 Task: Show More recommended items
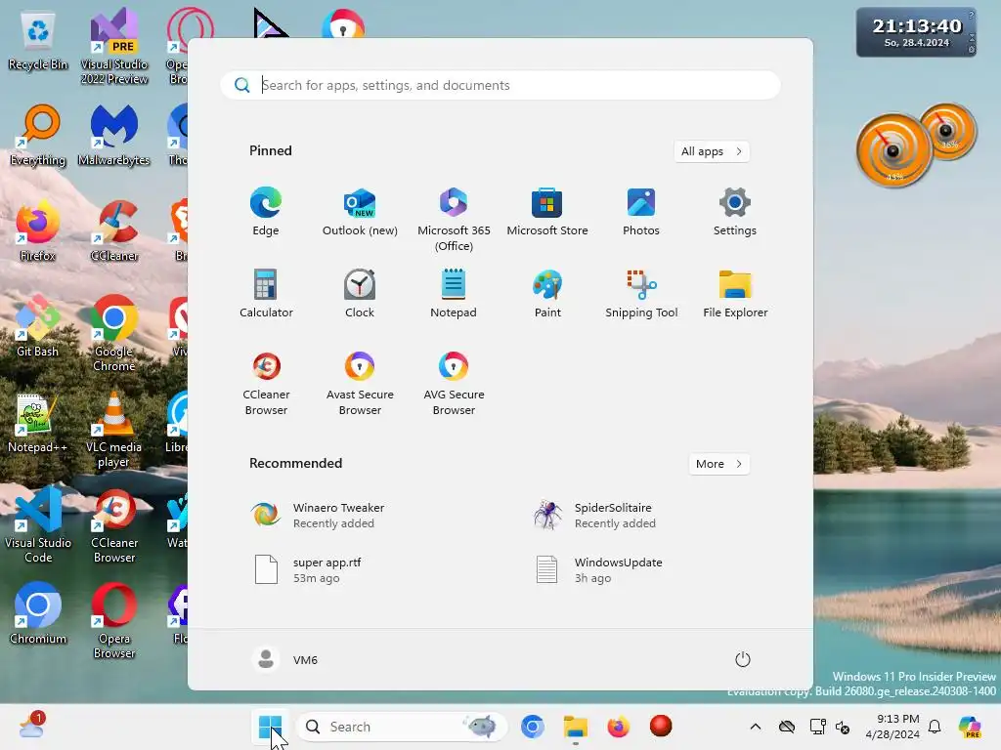click(718, 464)
